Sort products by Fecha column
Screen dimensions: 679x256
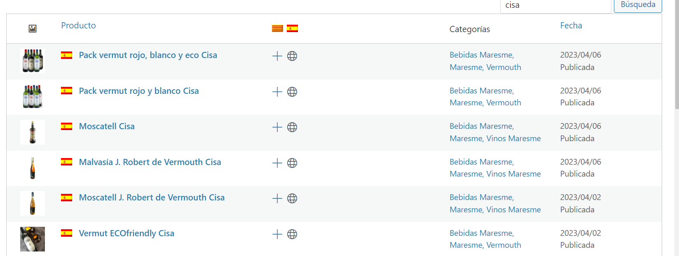click(571, 26)
